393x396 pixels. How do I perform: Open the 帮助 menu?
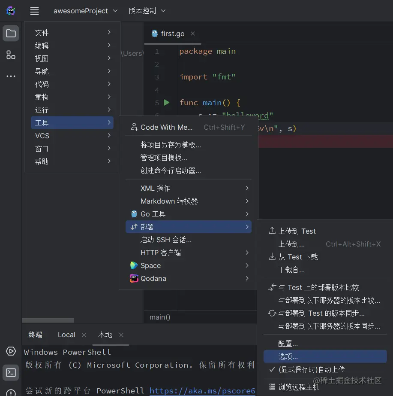pyautogui.click(x=72, y=161)
